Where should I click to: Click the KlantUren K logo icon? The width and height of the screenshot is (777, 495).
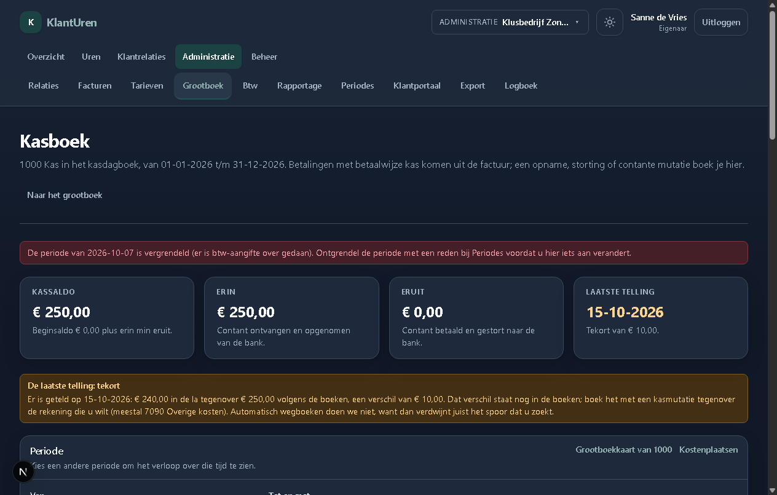tap(31, 22)
